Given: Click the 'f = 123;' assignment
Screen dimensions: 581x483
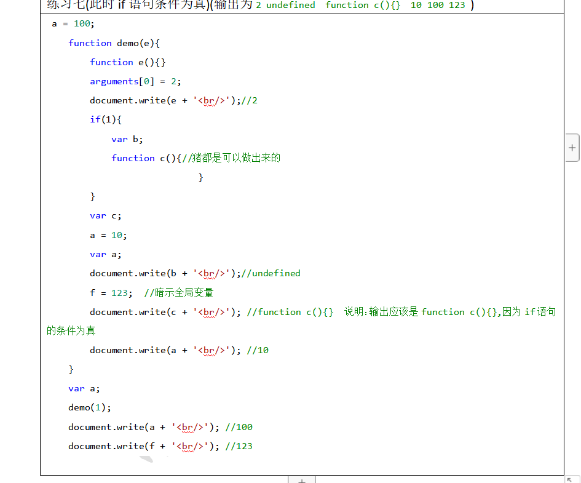Looking at the screenshot, I should coord(111,293).
